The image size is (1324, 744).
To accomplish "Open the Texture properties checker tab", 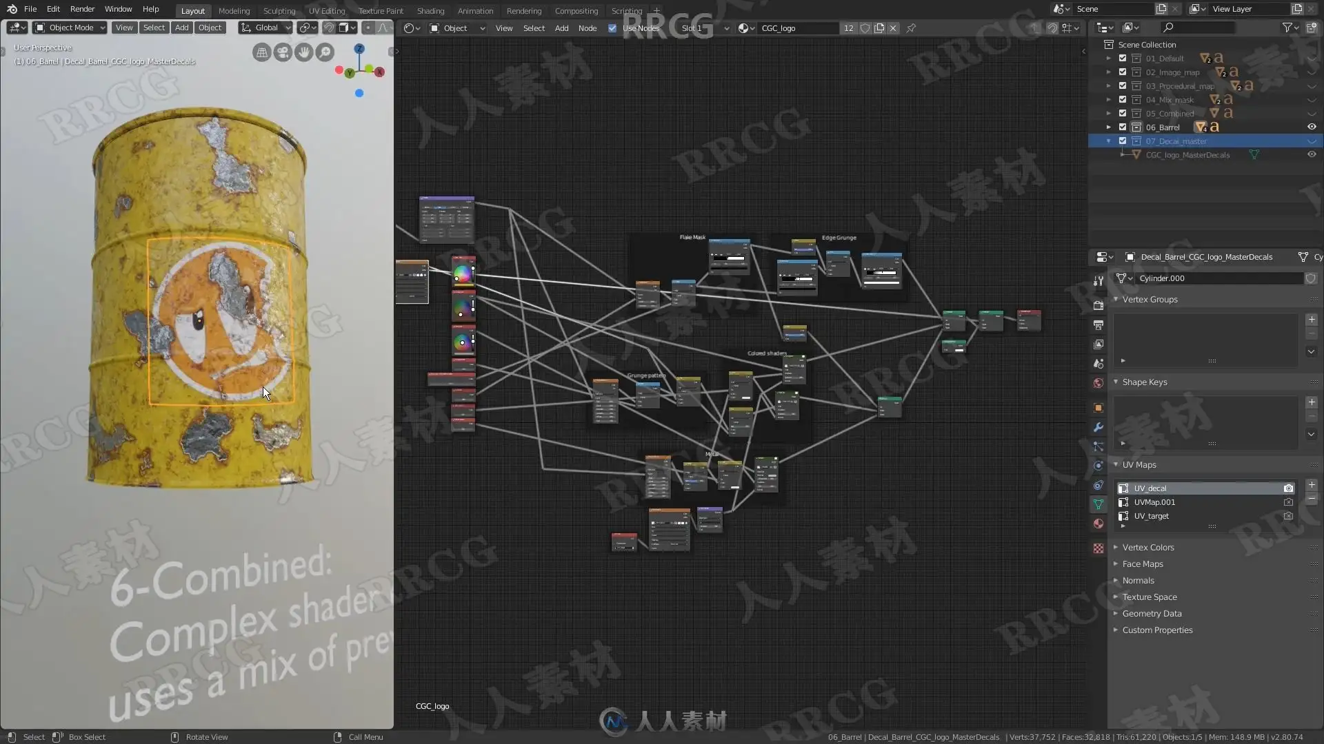I will point(1099,548).
